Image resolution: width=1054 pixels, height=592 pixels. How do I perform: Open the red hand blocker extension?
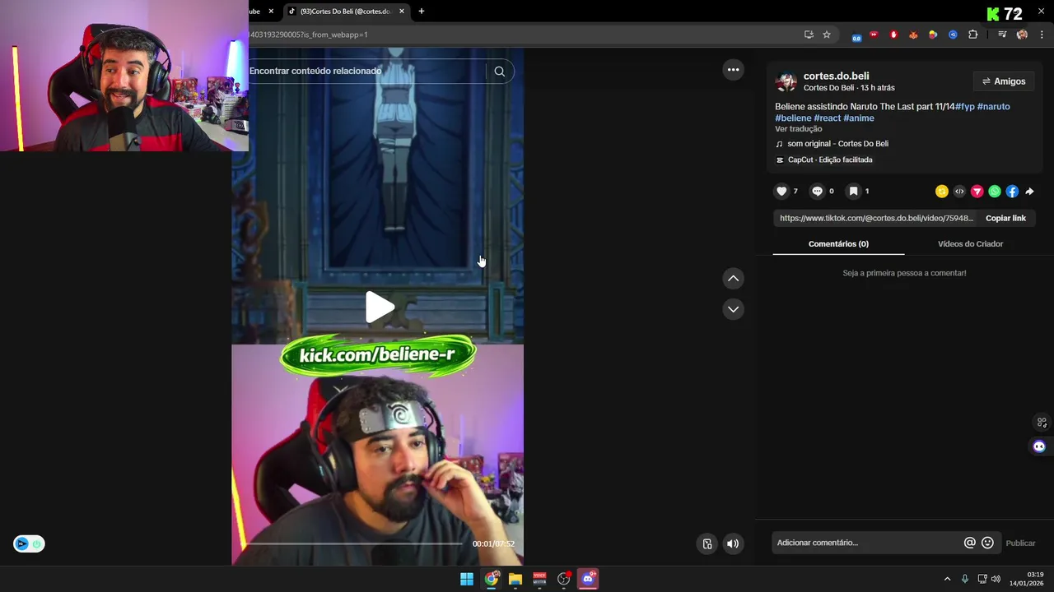(x=893, y=35)
